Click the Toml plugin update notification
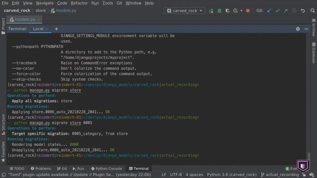Image resolution: width=317 pixels, height=178 pixels. click(80, 175)
